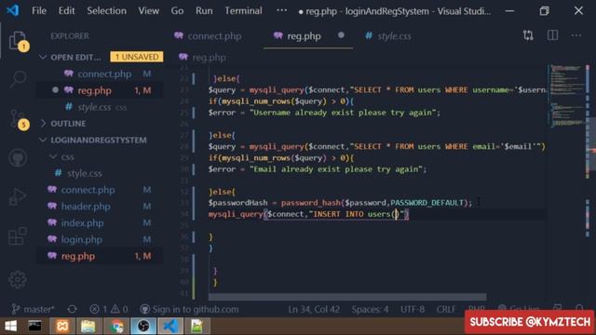
Task: Click Sign in to github.com
Action: [x=189, y=309]
